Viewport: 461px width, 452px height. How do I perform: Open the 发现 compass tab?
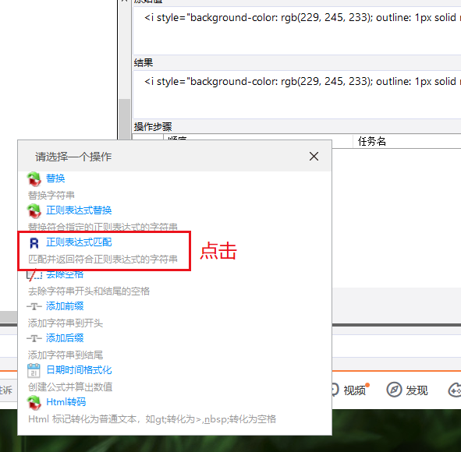coord(407,390)
